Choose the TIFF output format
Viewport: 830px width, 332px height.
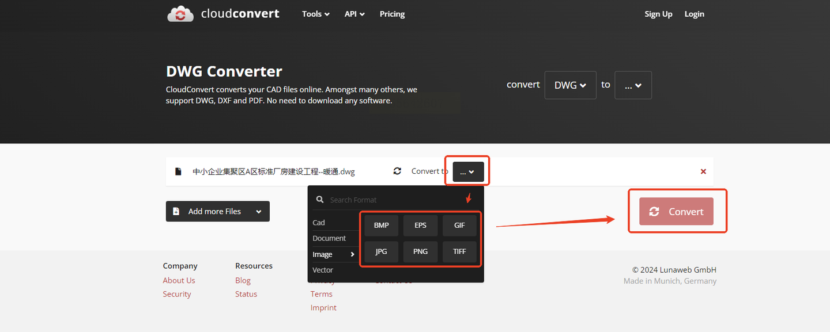click(459, 251)
